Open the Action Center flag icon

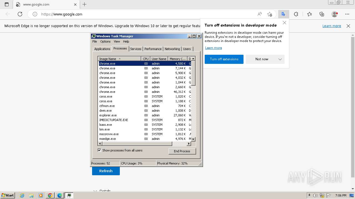[328, 195]
